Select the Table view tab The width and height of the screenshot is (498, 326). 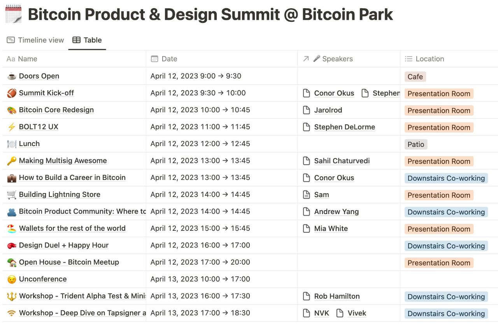click(x=87, y=40)
